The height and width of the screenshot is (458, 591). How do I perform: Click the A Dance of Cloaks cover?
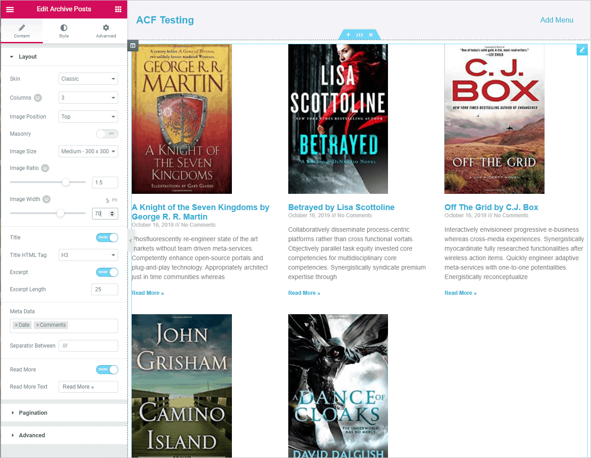338,386
